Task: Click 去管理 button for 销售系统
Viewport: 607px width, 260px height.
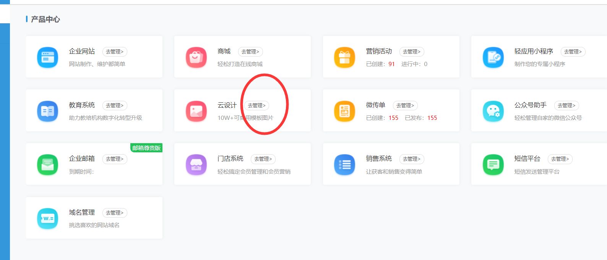Action: (412, 159)
